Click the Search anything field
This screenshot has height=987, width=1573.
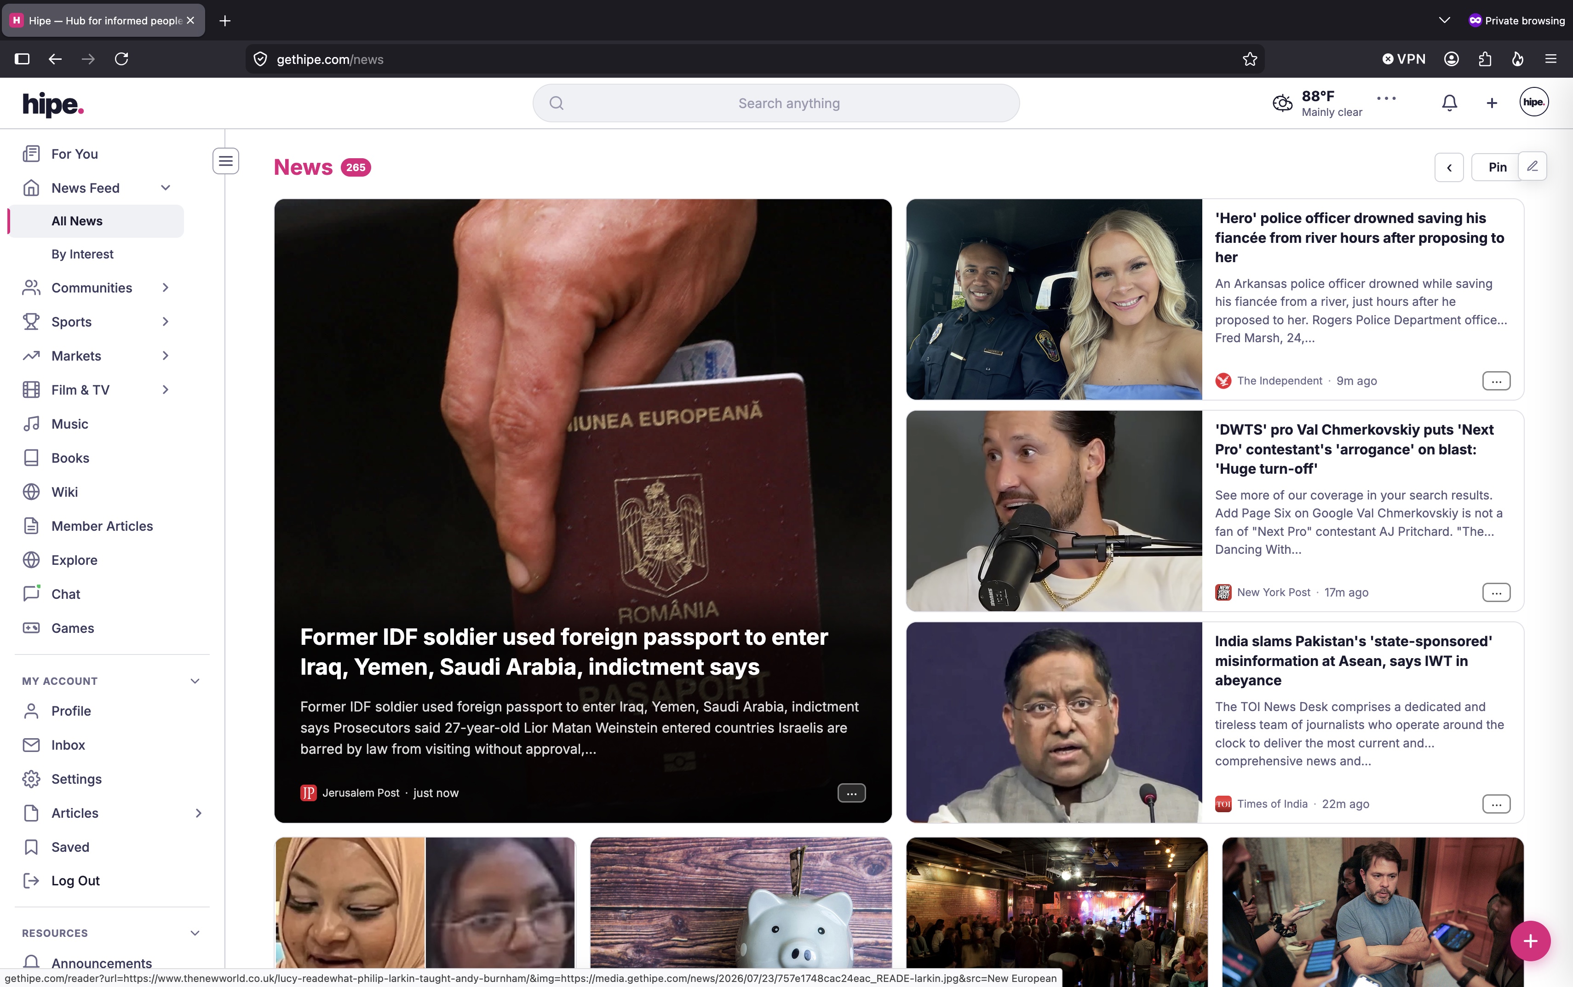775,103
